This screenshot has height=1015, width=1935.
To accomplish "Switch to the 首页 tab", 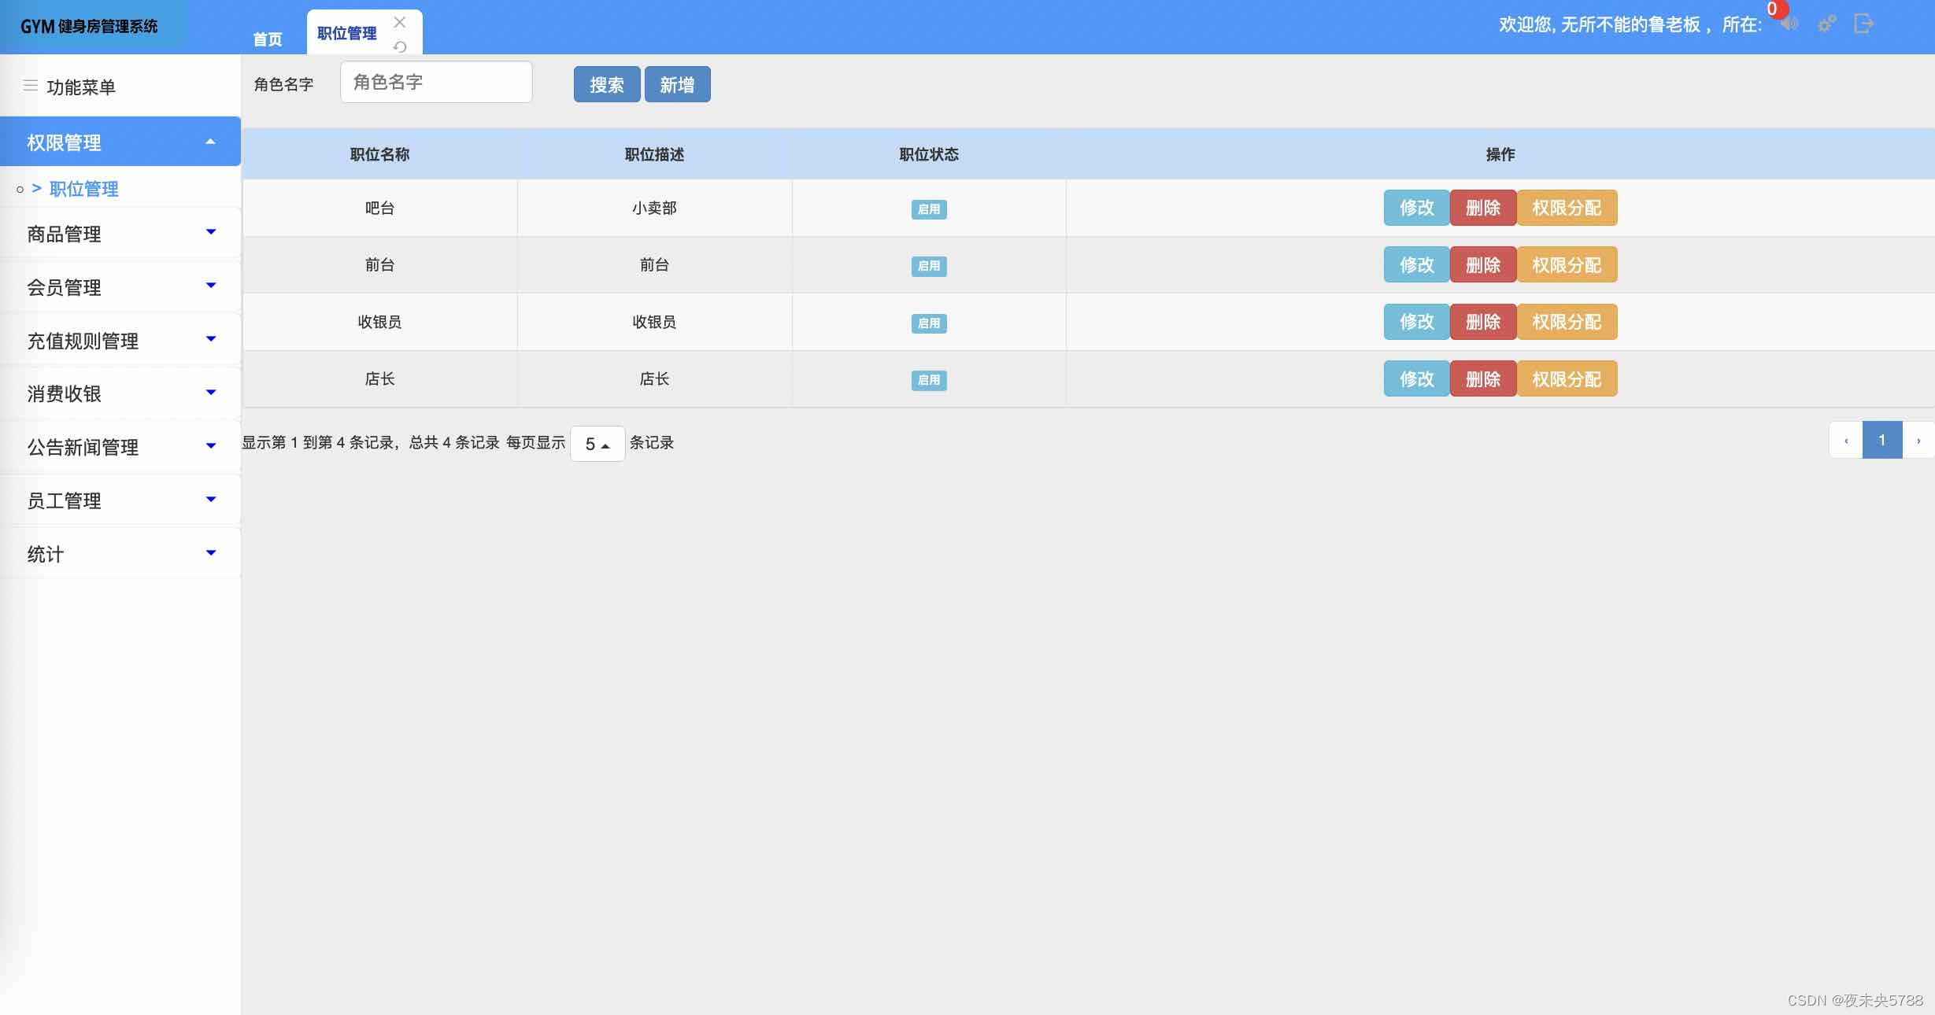I will pyautogui.click(x=268, y=39).
